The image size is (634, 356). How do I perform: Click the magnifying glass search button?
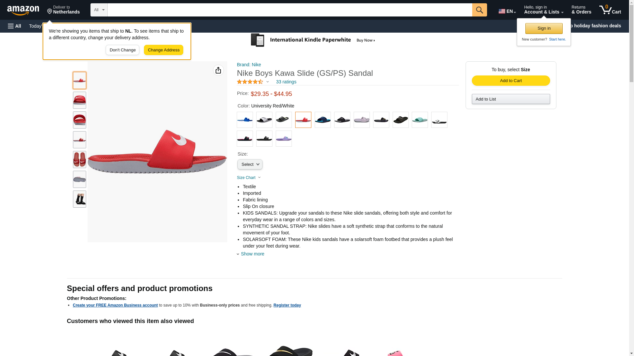click(479, 10)
